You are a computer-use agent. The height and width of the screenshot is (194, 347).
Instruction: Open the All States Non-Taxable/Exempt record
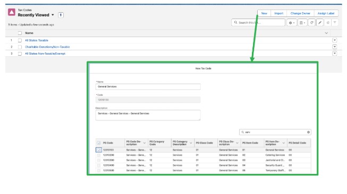pos(45,54)
